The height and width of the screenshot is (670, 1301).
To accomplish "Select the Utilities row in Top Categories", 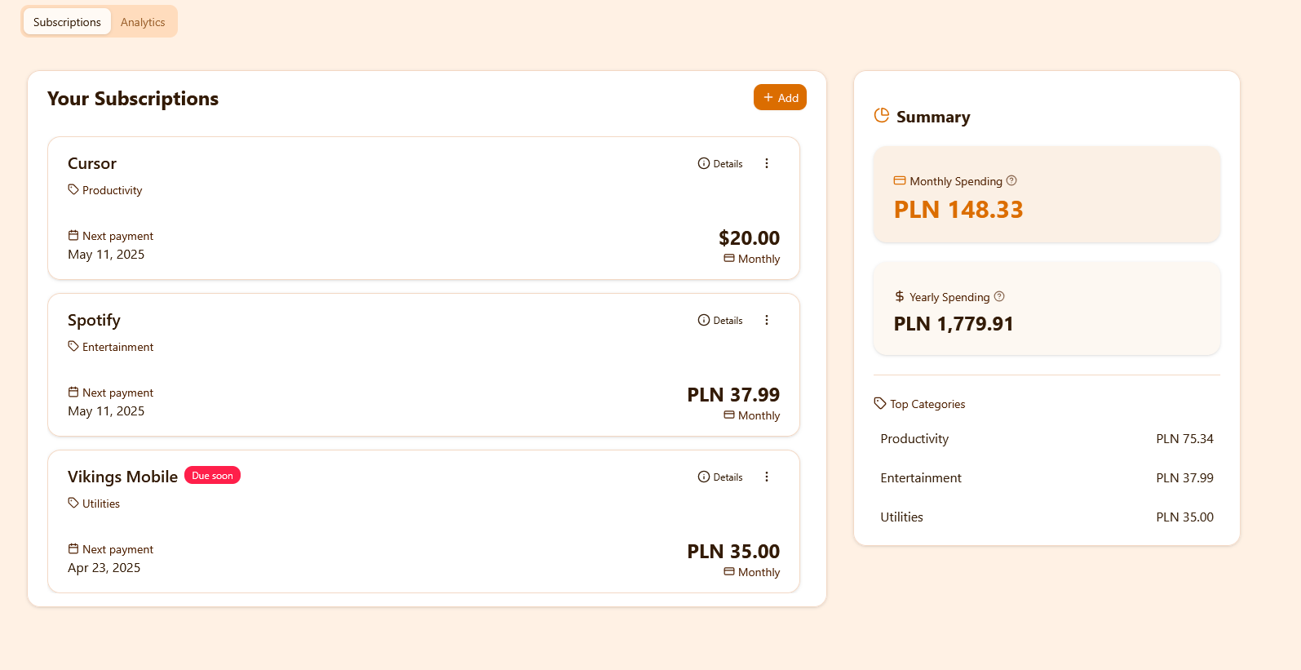I will [1047, 517].
